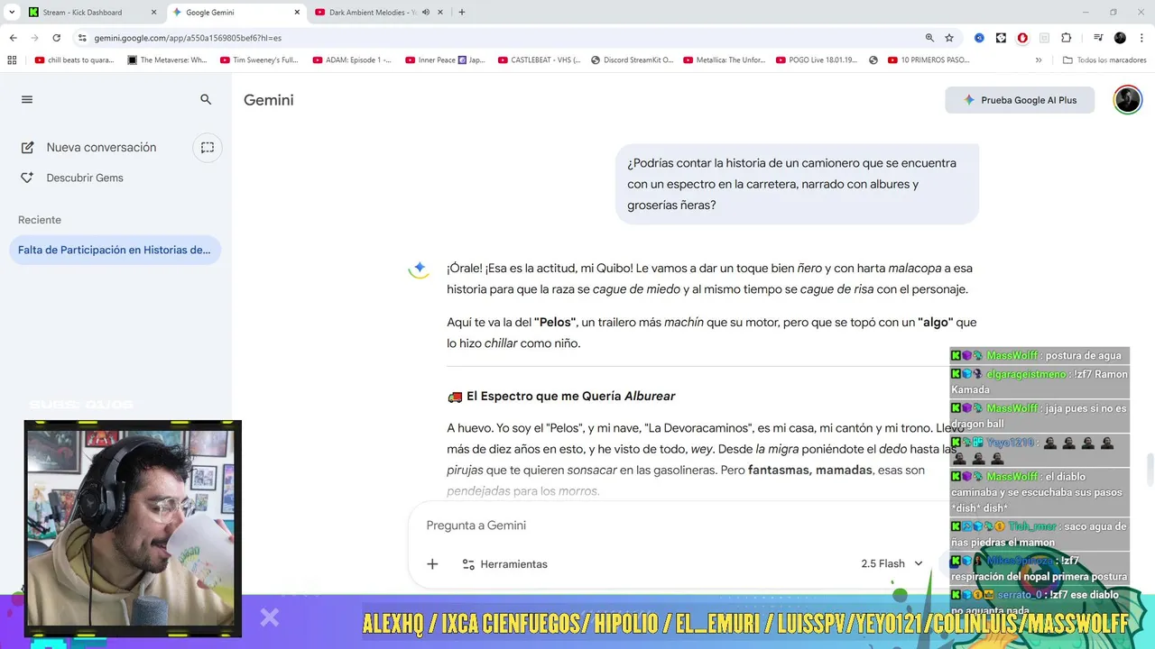Open 'POGO Live 18.01.19' bookmark

[x=817, y=60]
